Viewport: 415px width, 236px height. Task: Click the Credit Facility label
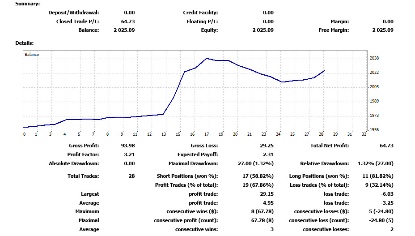coord(200,13)
